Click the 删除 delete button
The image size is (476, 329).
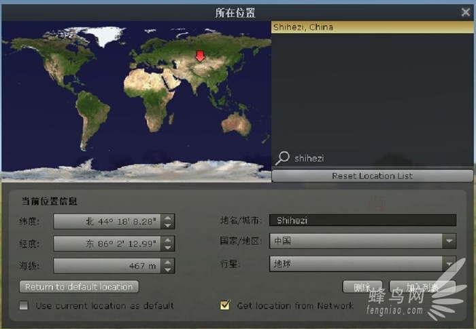pyautogui.click(x=362, y=287)
